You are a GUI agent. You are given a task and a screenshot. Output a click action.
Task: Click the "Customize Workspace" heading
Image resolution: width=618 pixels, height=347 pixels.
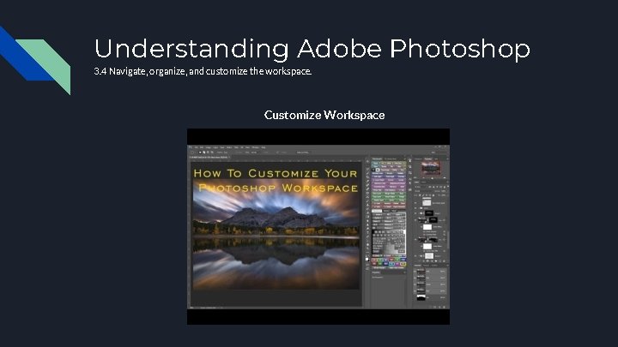(324, 115)
